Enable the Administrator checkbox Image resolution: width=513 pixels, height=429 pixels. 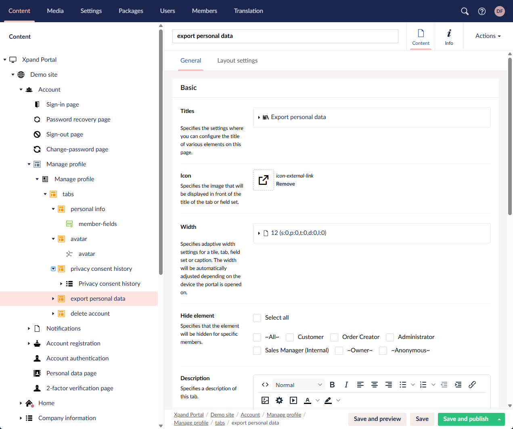tap(390, 337)
